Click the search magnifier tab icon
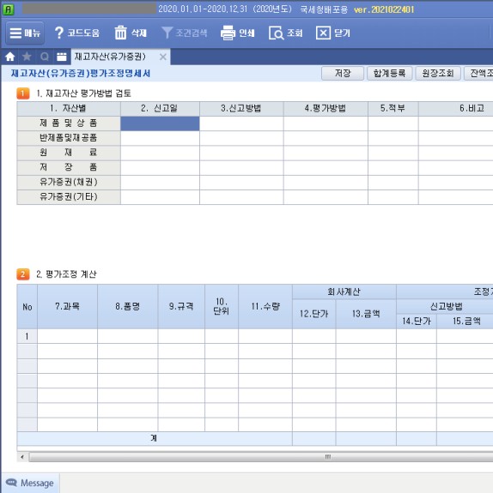This screenshot has width=493, height=493. (x=45, y=57)
